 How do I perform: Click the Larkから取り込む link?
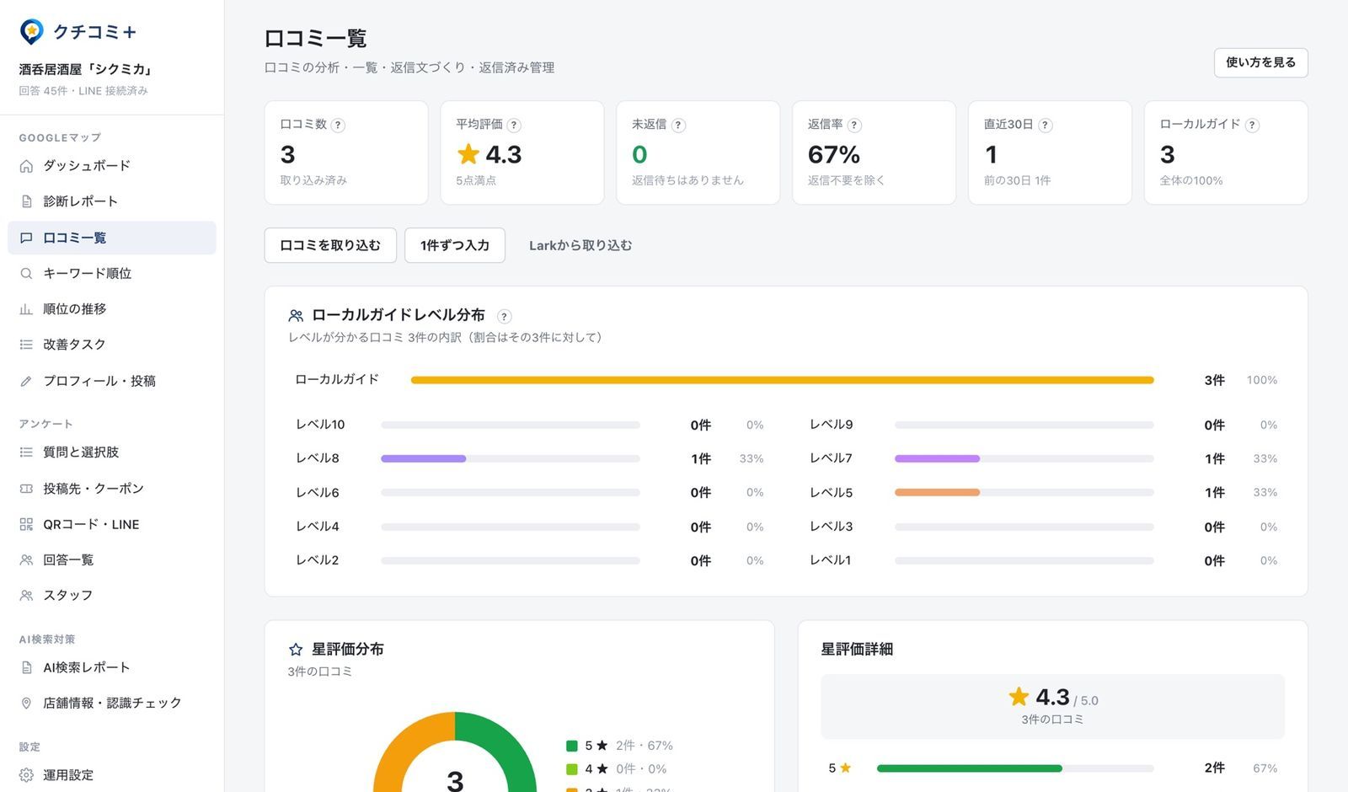pyautogui.click(x=580, y=245)
